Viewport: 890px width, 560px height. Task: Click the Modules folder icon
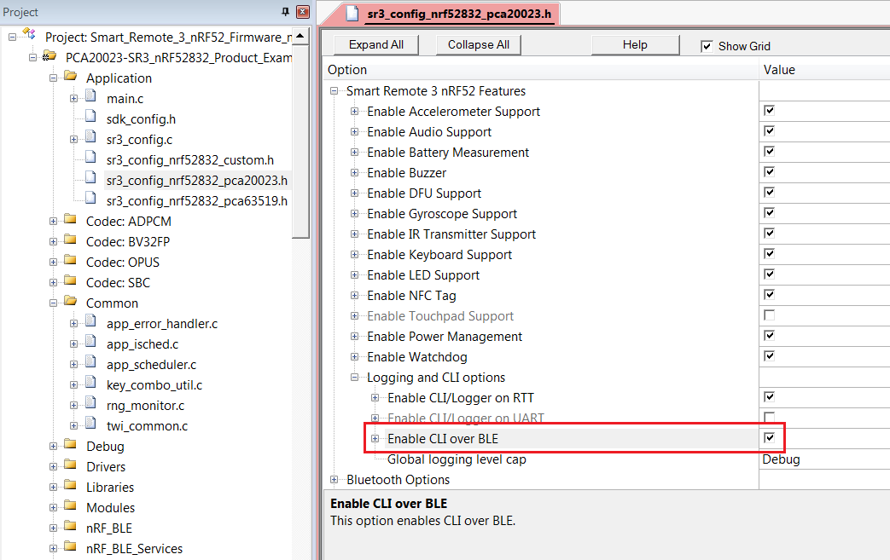tap(70, 505)
